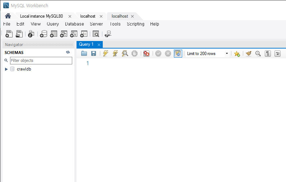Toggle invisible characters display
Image resolution: width=286 pixels, height=182 pixels.
268,54
